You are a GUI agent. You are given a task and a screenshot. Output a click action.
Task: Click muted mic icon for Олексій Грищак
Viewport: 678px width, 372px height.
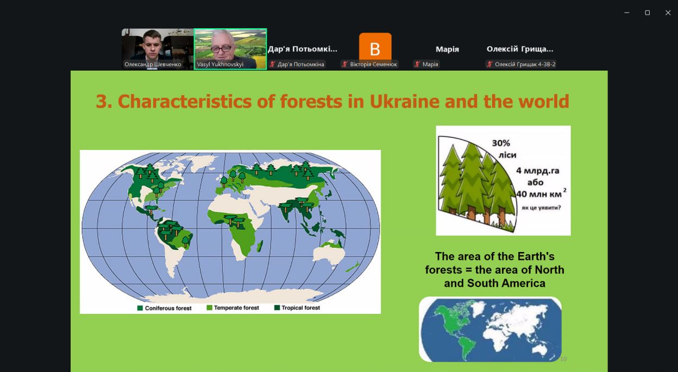tap(489, 64)
